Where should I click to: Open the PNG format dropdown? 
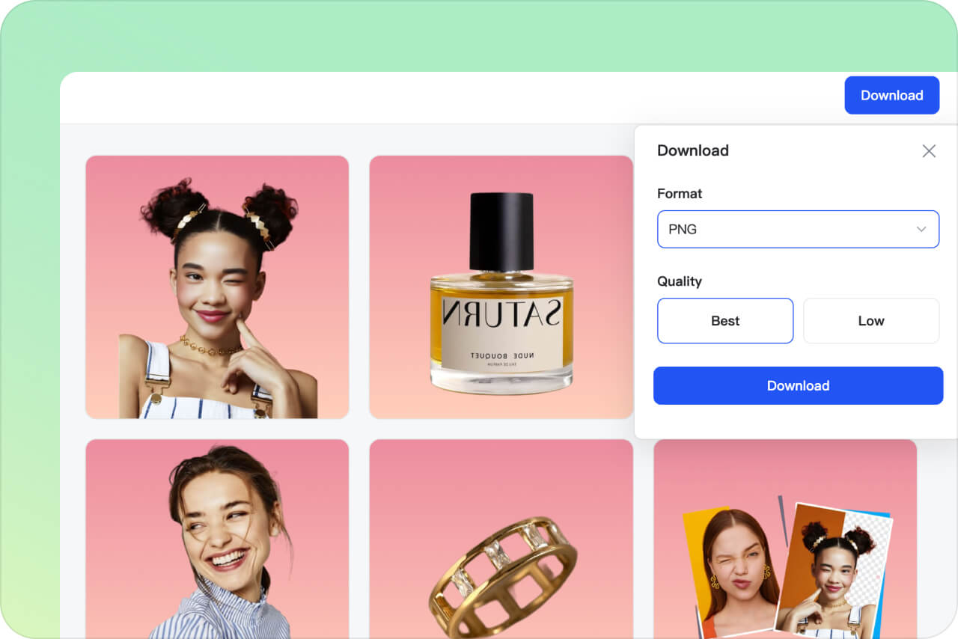tap(798, 229)
